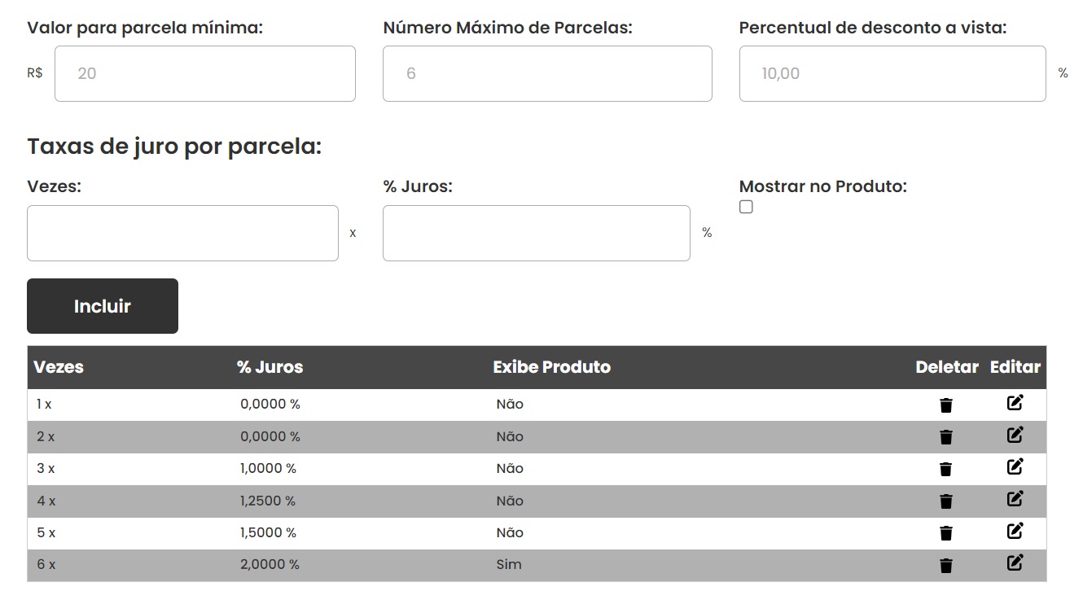Edit the 2 x installment row
Image resolution: width=1083 pixels, height=604 pixels.
point(1015,435)
